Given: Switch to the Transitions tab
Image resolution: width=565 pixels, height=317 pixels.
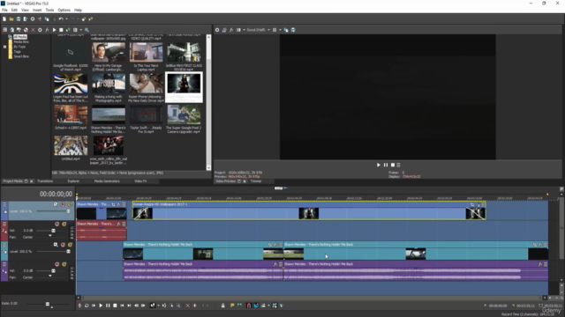Looking at the screenshot, I should click(x=45, y=181).
